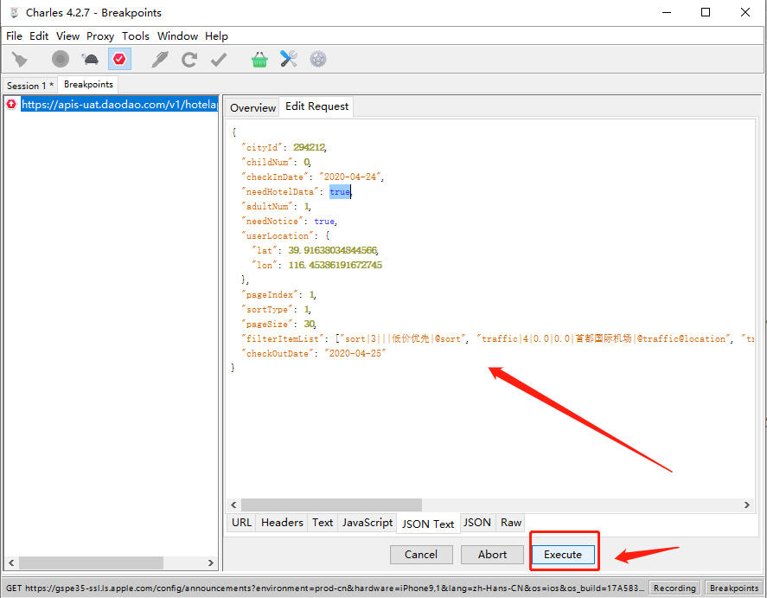Select the JSON Text view tab
The width and height of the screenshot is (767, 598).
pos(428,524)
